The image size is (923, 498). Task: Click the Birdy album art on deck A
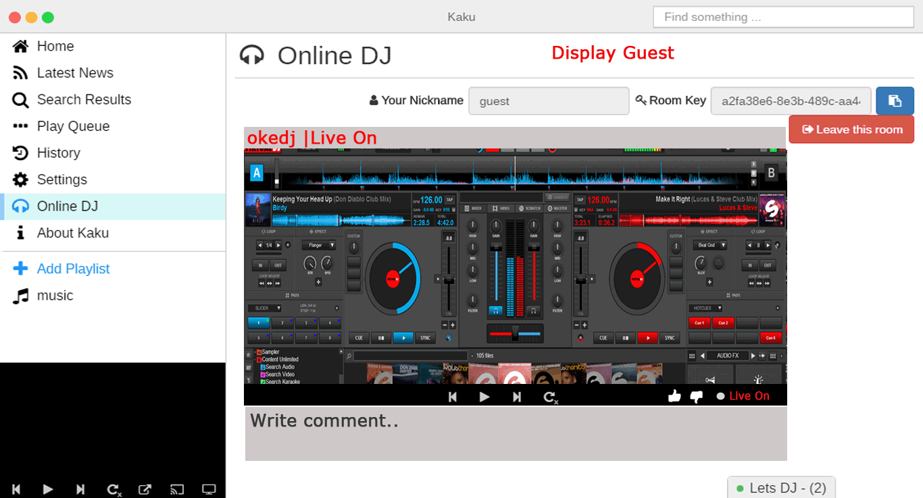point(257,210)
